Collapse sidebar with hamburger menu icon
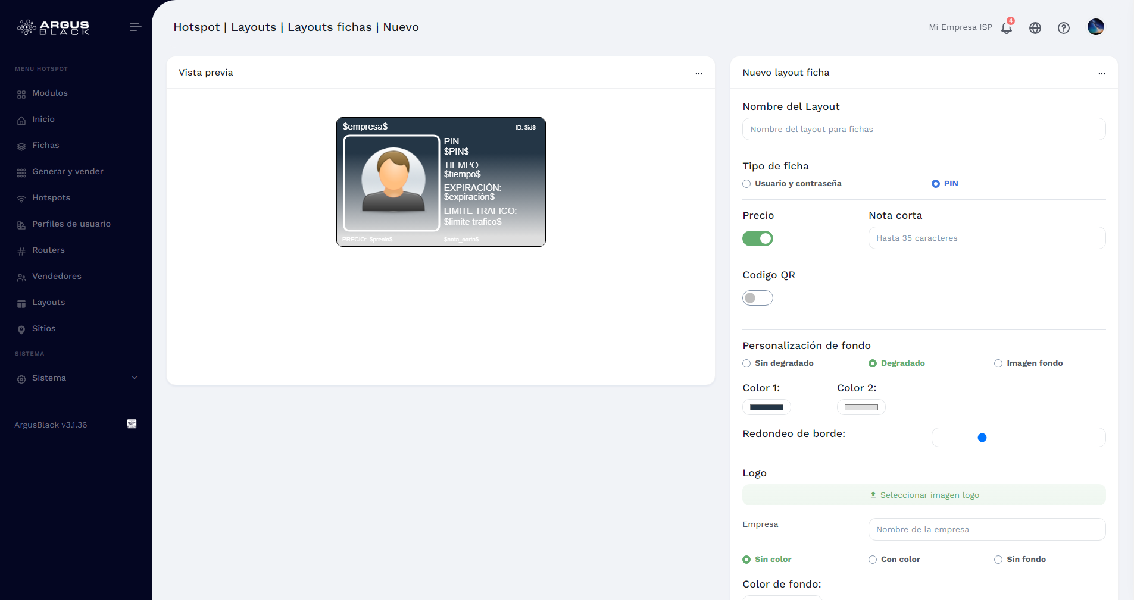The width and height of the screenshot is (1134, 600). pos(135,27)
